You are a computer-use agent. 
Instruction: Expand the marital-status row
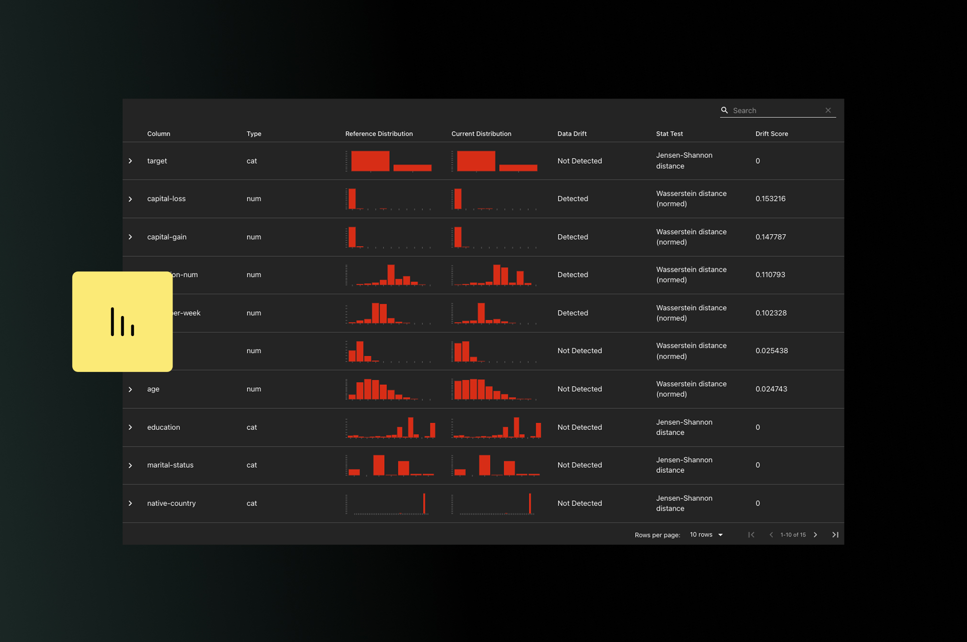[x=130, y=465]
